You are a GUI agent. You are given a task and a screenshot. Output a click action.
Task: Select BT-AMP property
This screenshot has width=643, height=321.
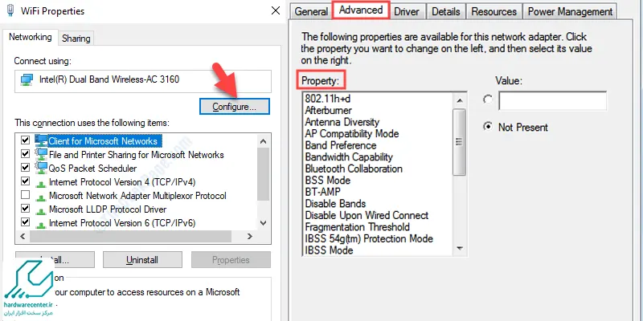(323, 192)
